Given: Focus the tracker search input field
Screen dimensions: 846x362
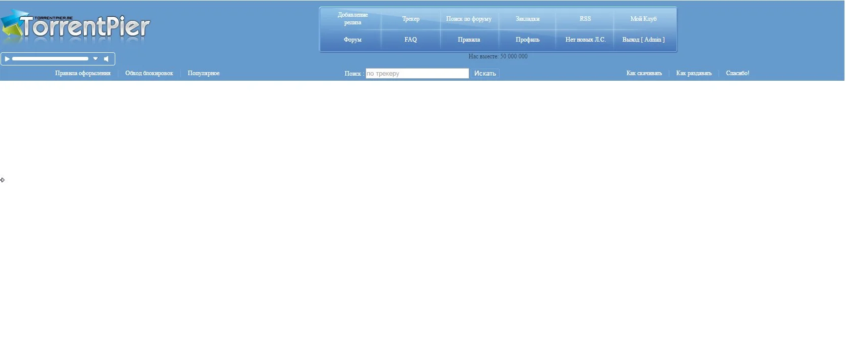Looking at the screenshot, I should click(417, 74).
